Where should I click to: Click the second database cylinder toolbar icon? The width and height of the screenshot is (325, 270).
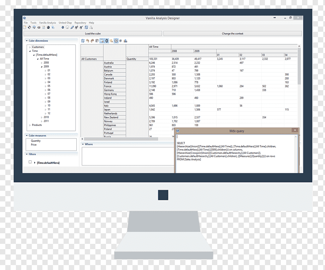point(81,27)
